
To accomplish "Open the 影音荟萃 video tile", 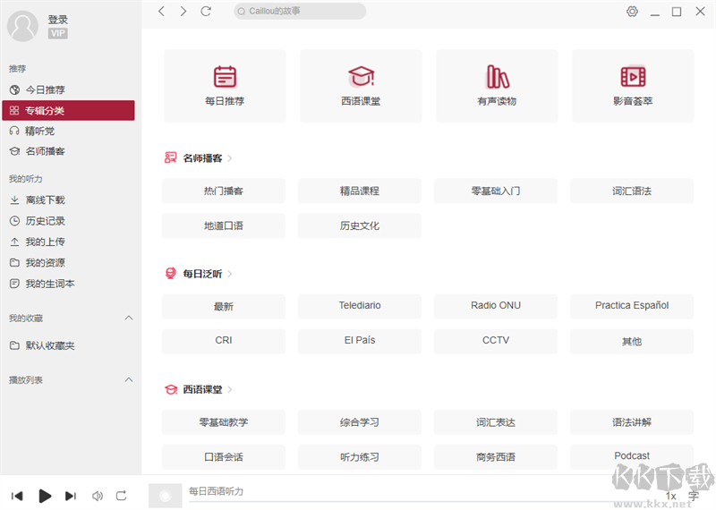I will pyautogui.click(x=633, y=86).
